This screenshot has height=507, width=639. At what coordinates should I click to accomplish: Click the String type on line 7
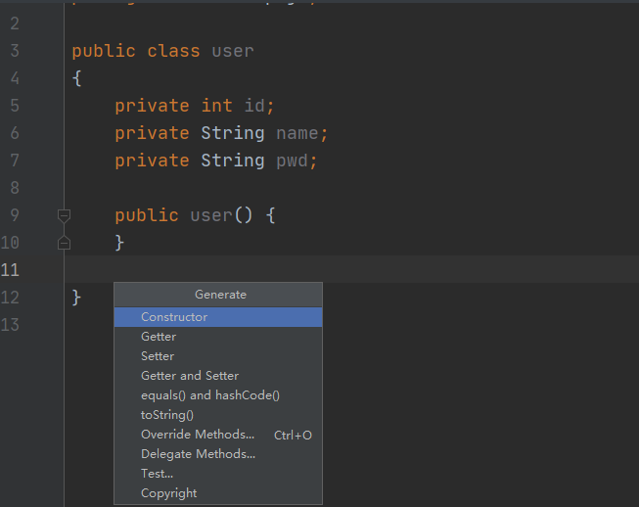pyautogui.click(x=233, y=161)
